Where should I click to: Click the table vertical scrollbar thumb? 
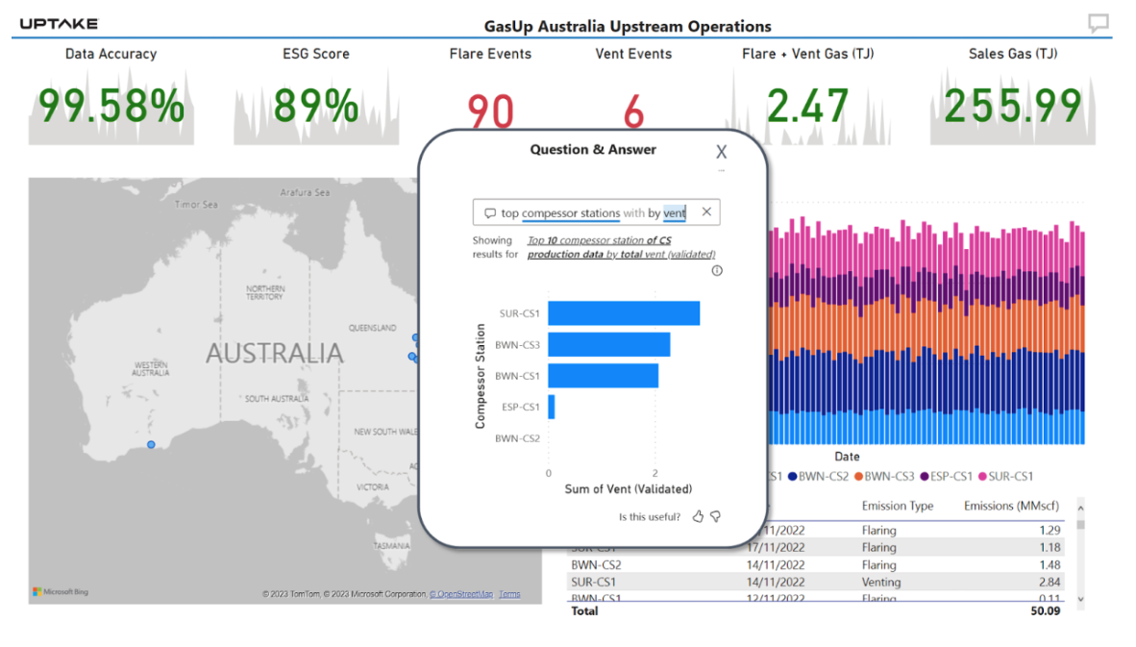click(x=1080, y=525)
